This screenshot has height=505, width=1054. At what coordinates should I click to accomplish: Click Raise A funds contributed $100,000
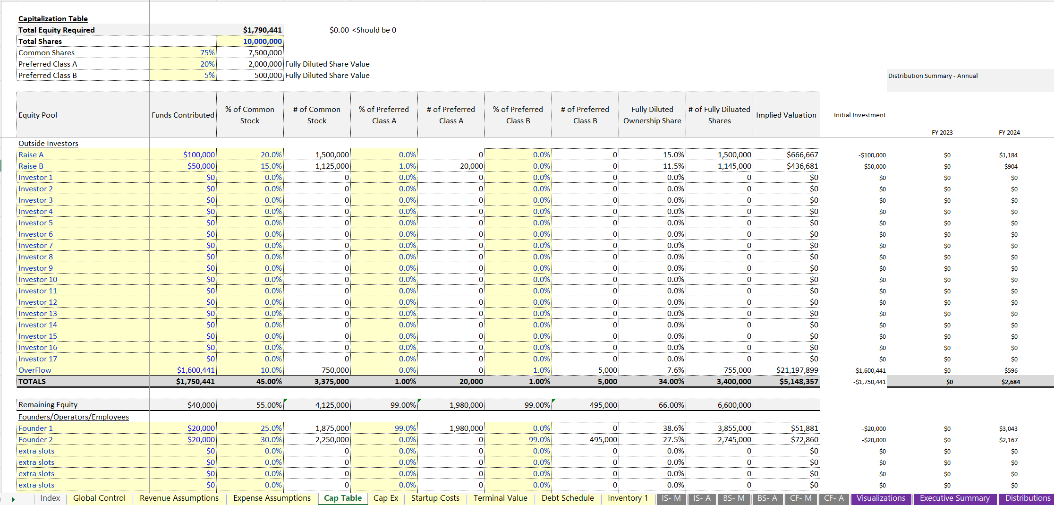183,154
